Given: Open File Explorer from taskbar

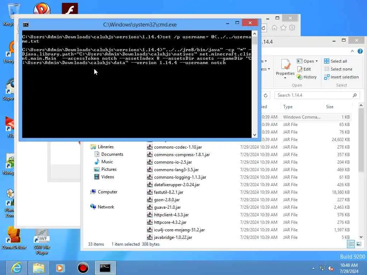Looking at the screenshot, I should coord(39,268).
